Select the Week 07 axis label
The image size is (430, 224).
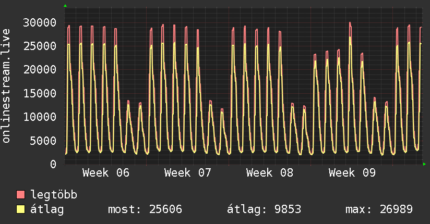coord(187,173)
